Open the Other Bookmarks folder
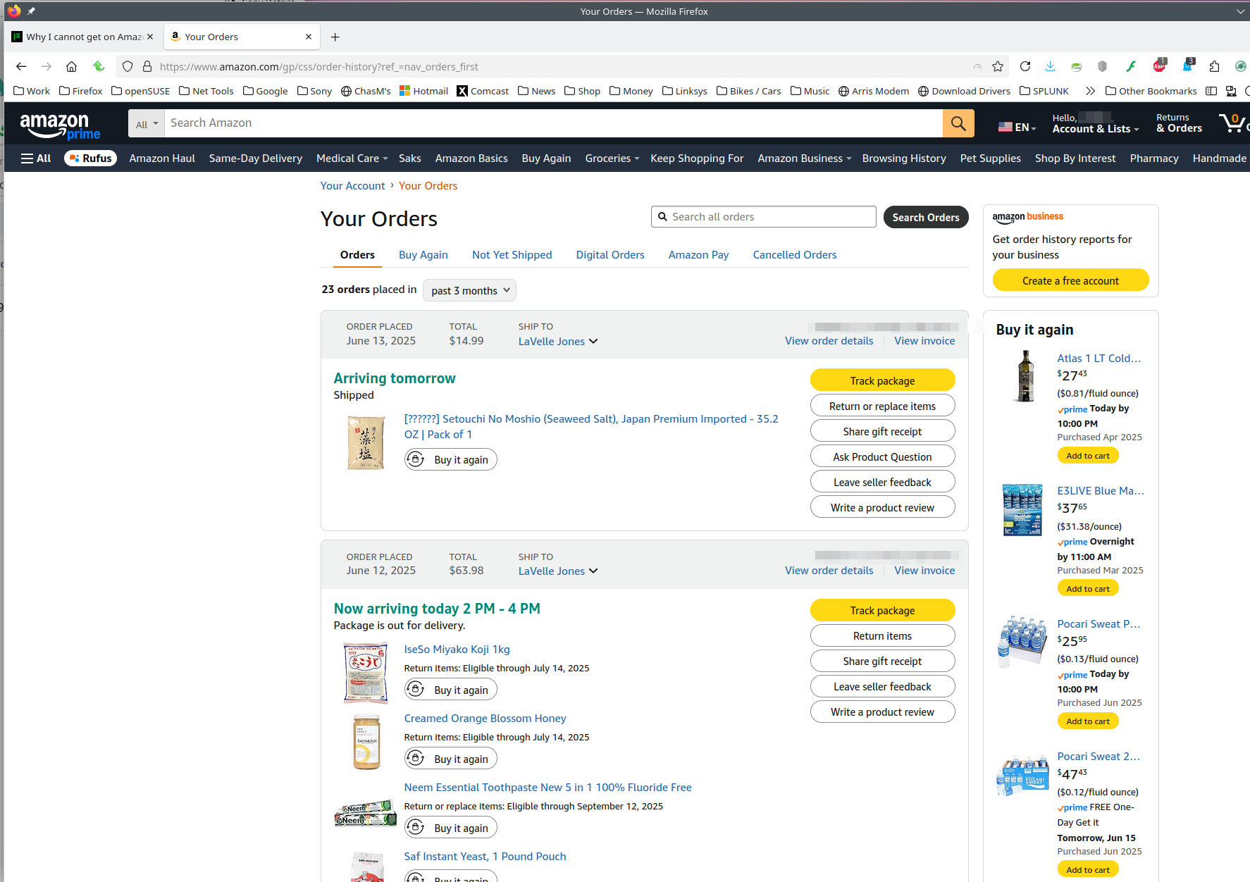The width and height of the screenshot is (1250, 882). click(x=1151, y=91)
